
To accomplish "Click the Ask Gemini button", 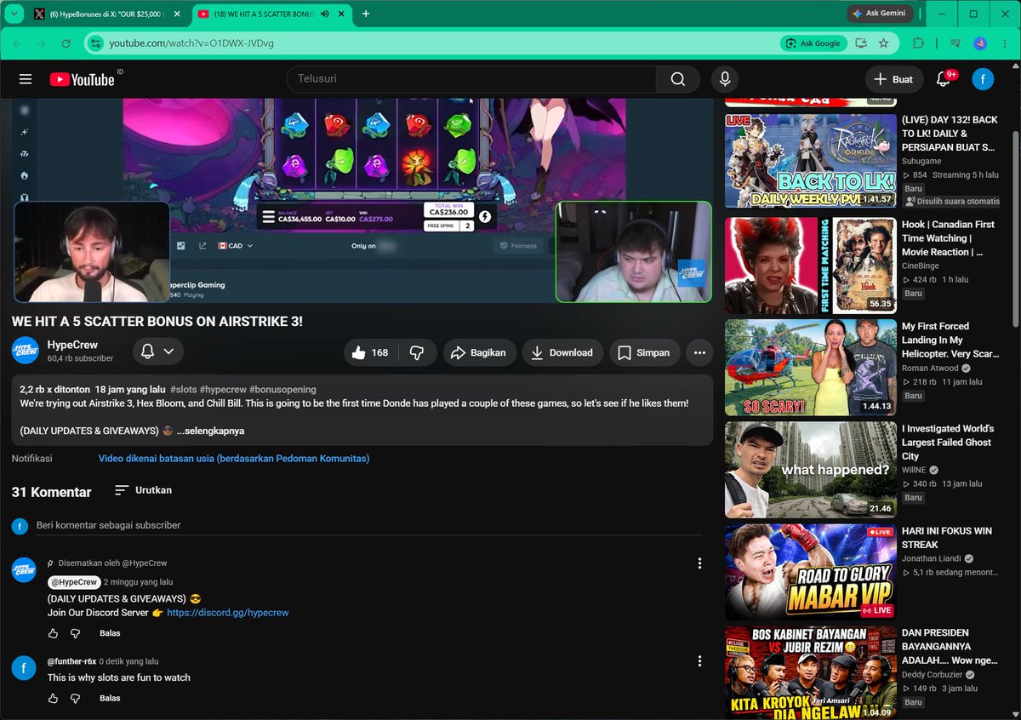I will point(881,14).
